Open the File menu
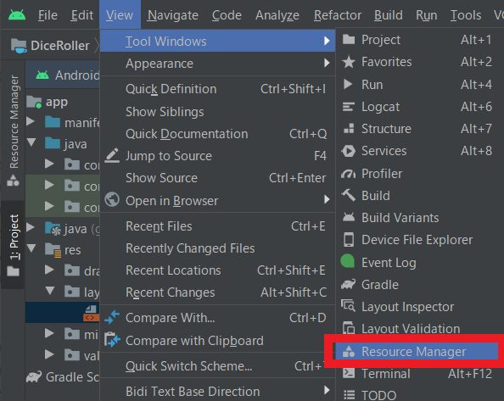504x401 pixels. 48,15
